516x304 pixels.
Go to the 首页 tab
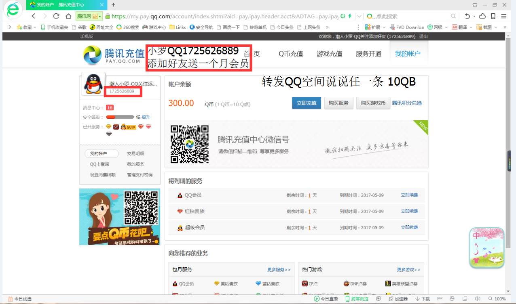252,54
